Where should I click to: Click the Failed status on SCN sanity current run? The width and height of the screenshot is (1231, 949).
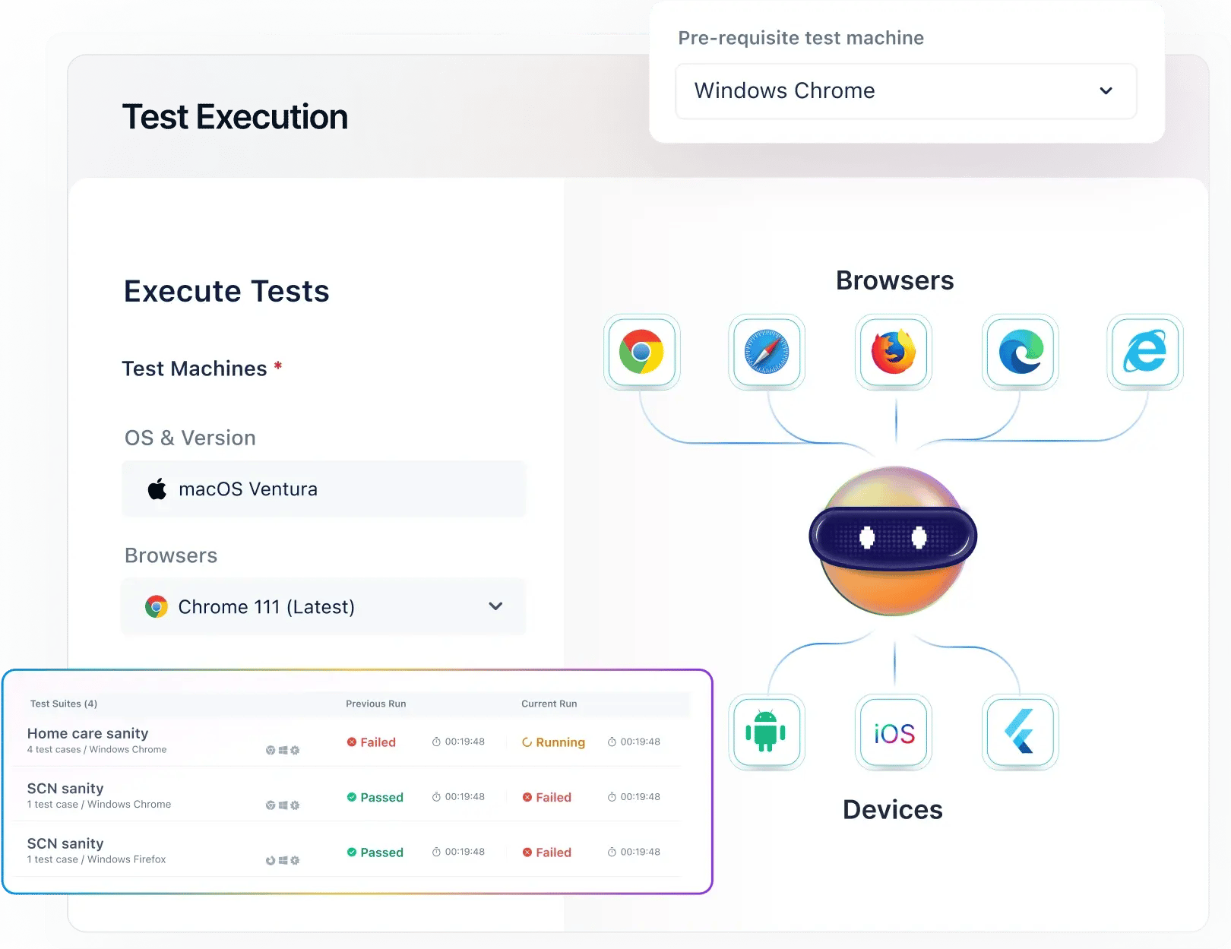547,797
